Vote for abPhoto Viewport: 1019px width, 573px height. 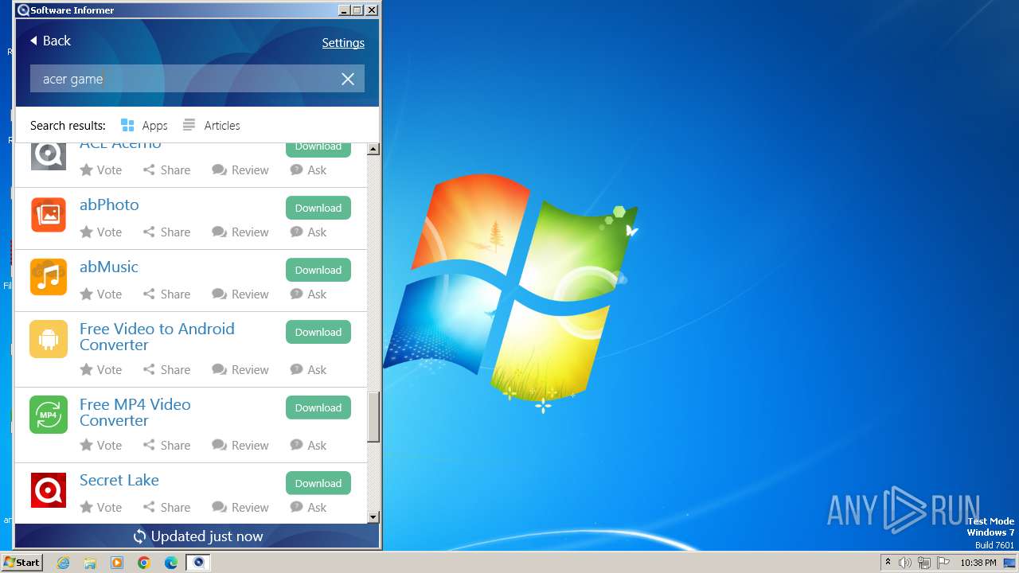click(101, 232)
